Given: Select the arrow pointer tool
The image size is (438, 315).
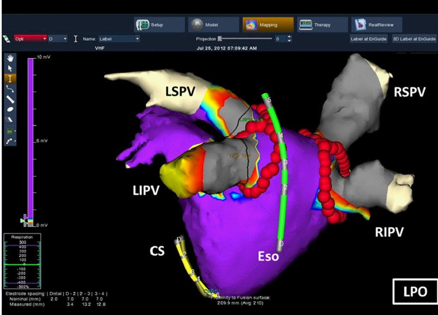Looking at the screenshot, I should [x=10, y=68].
